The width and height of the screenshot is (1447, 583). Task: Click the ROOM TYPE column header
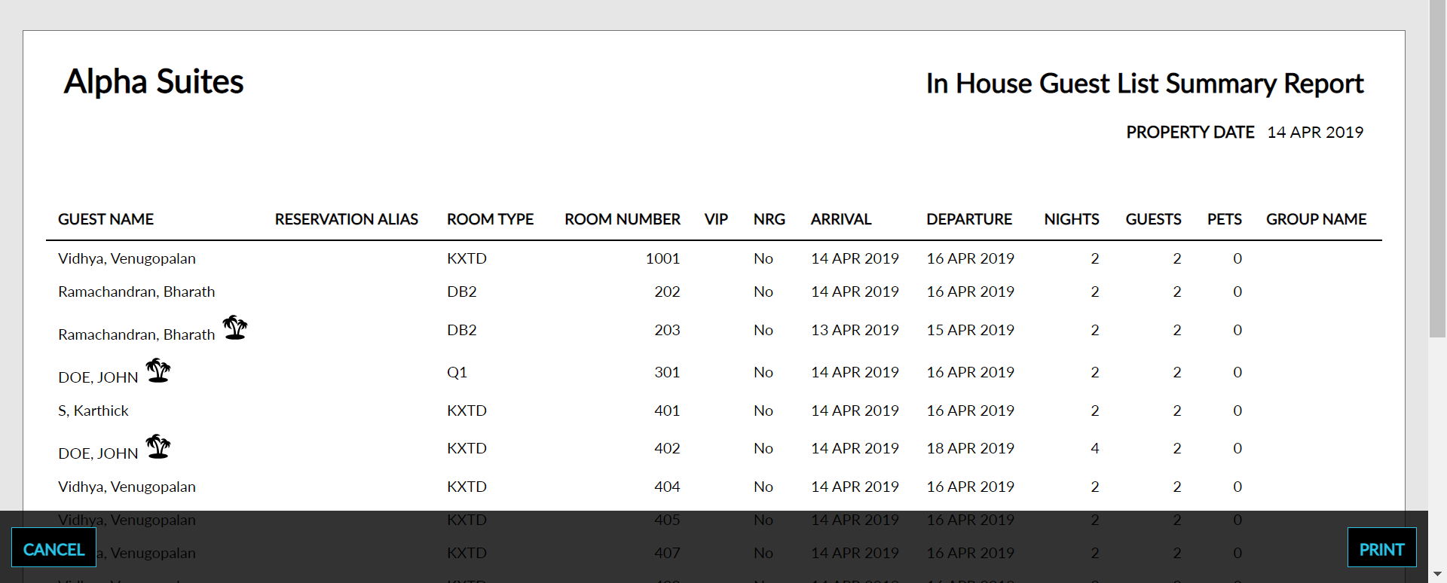(x=490, y=219)
